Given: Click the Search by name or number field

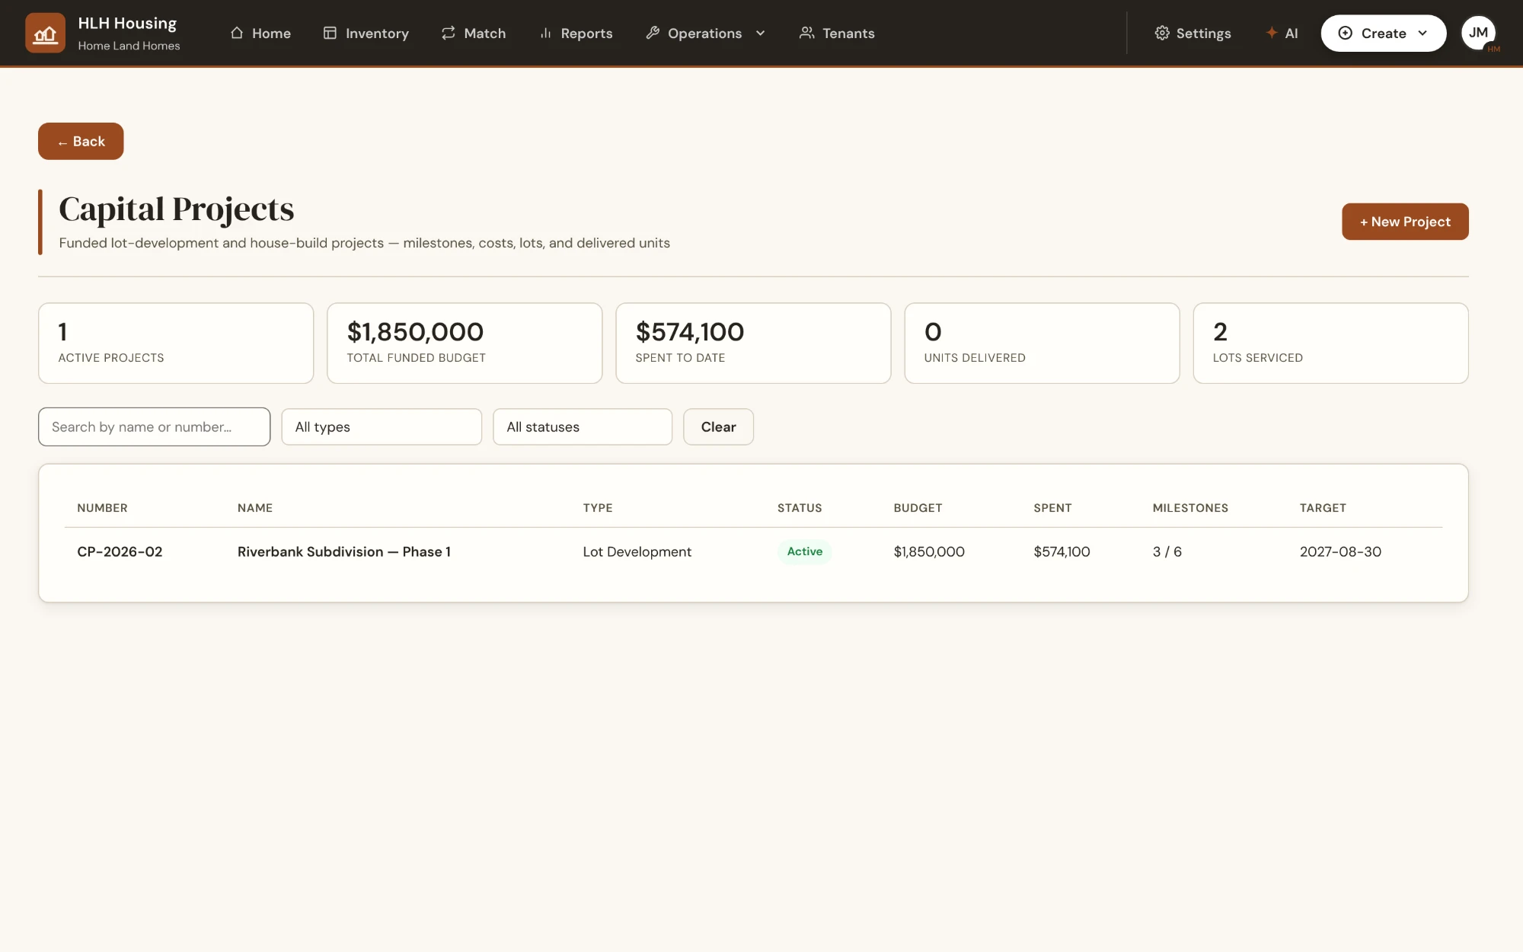Looking at the screenshot, I should click(x=155, y=426).
